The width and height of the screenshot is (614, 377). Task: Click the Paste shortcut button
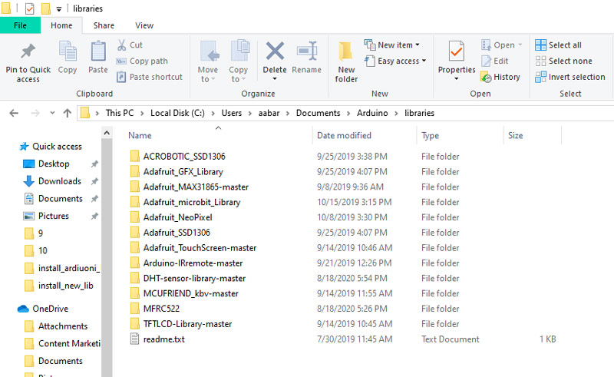150,77
